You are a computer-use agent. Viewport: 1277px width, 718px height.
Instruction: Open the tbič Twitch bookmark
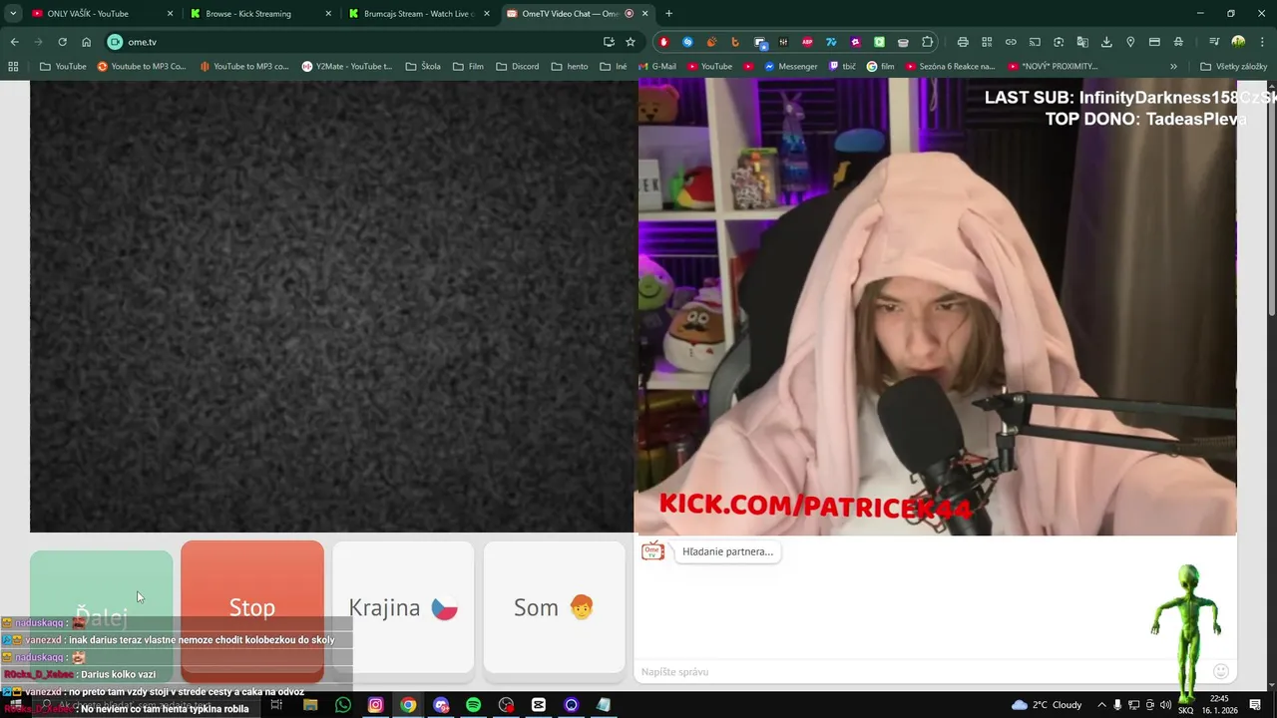(842, 67)
